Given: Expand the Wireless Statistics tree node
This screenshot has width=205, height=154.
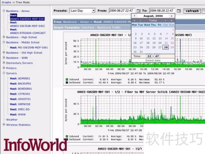Looking at the screenshot, I should [x=4, y=125].
